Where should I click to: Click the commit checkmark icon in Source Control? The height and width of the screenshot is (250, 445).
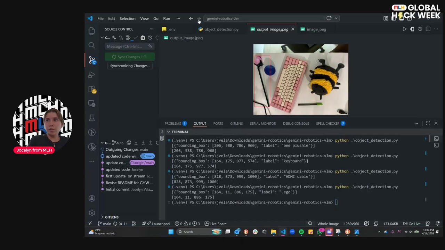[x=136, y=37]
